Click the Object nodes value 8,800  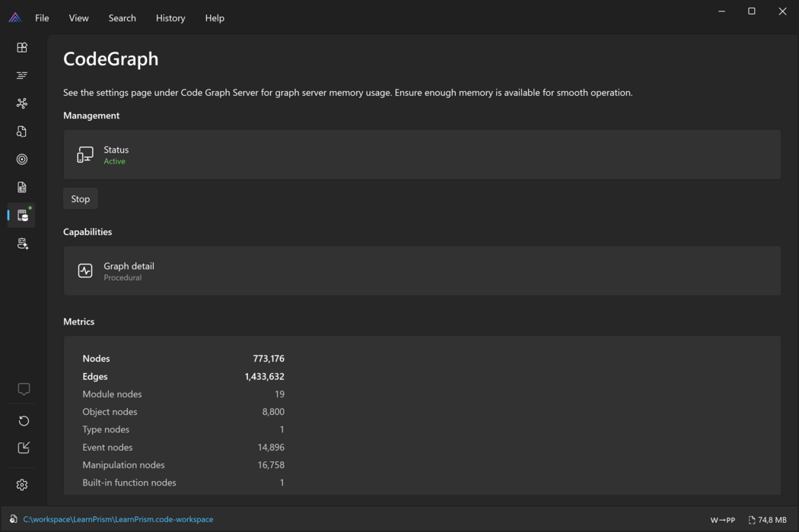pos(273,411)
